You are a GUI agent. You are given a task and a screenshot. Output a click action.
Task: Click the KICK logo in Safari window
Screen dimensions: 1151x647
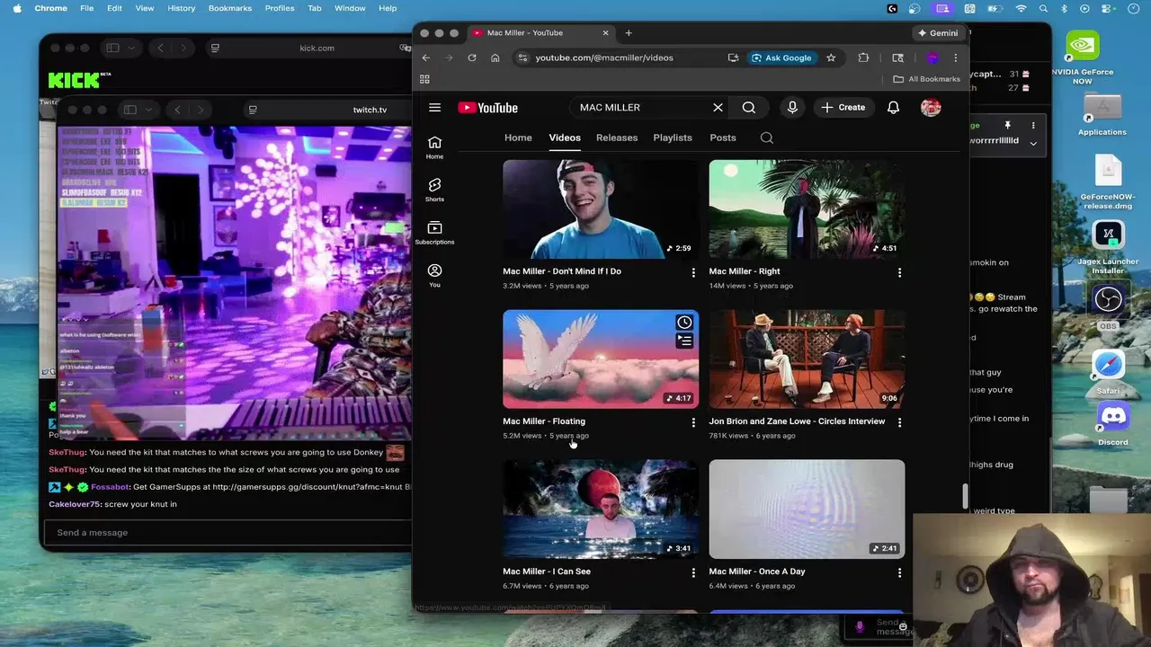pos(77,80)
